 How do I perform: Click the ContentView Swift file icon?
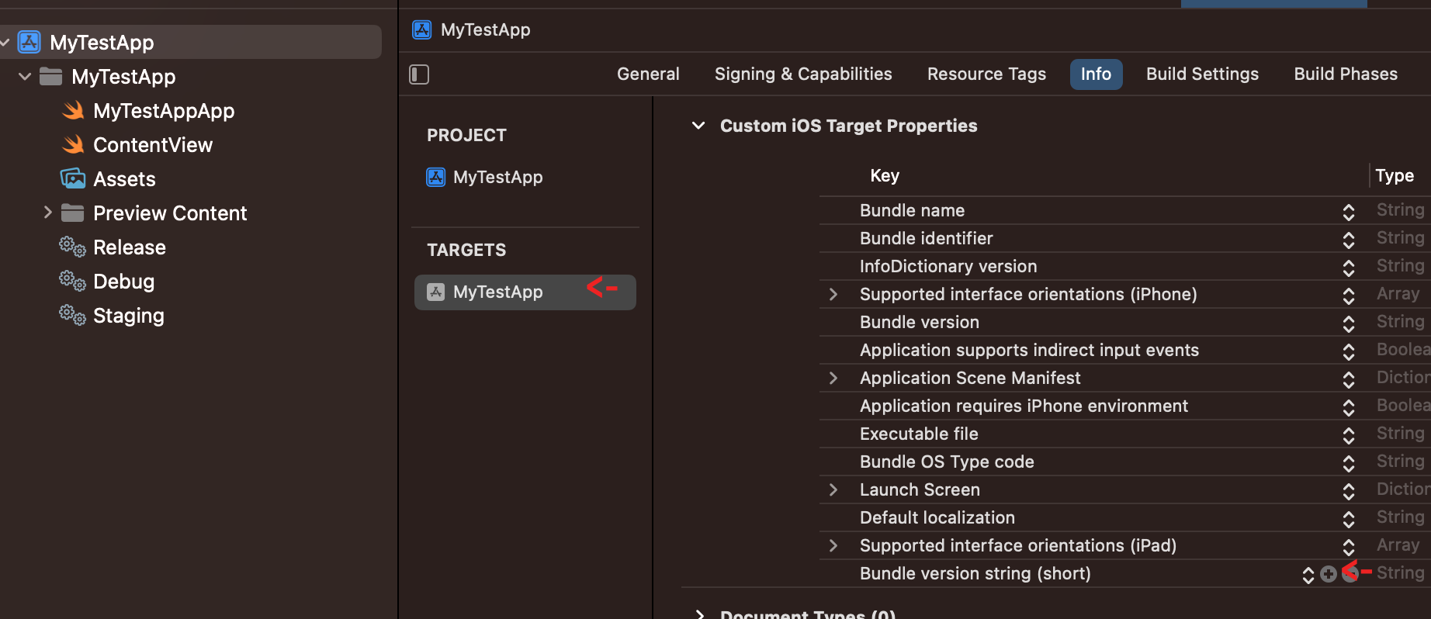(x=74, y=145)
